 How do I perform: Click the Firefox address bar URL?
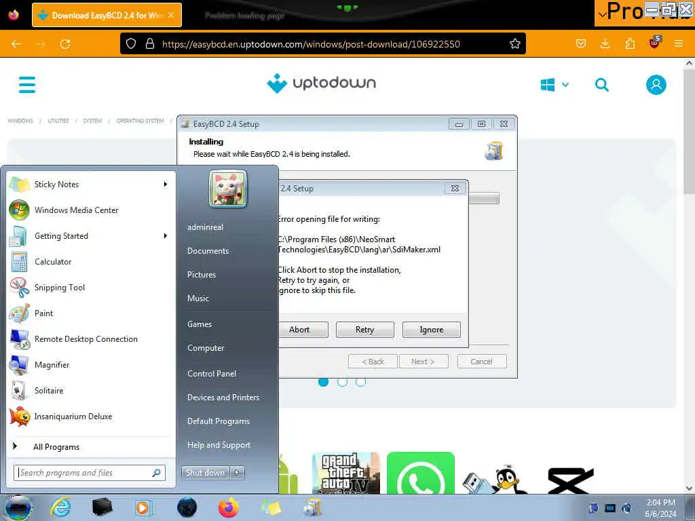[311, 44]
